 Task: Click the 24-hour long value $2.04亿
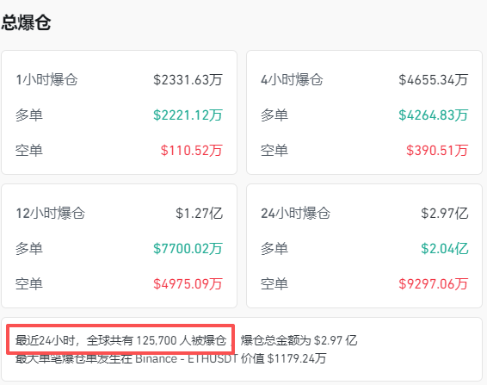coord(445,249)
